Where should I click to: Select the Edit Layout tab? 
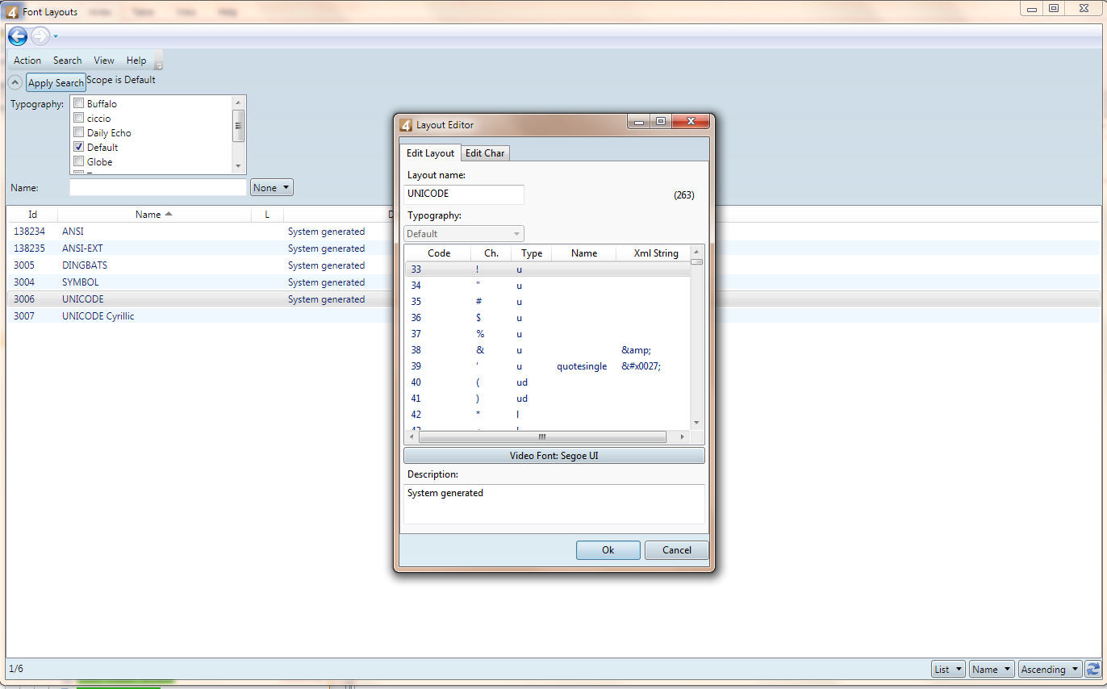point(431,152)
